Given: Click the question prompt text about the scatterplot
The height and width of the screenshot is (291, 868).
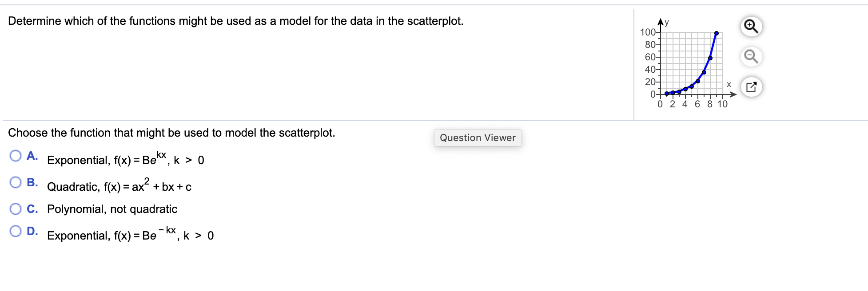Looking at the screenshot, I should (x=235, y=20).
